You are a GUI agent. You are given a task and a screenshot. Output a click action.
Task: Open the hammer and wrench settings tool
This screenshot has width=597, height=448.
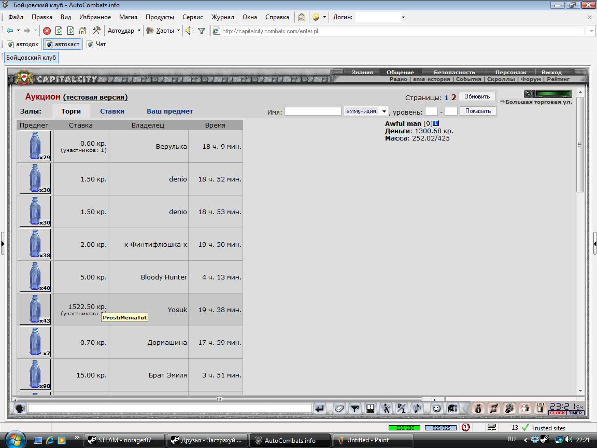click(x=97, y=31)
